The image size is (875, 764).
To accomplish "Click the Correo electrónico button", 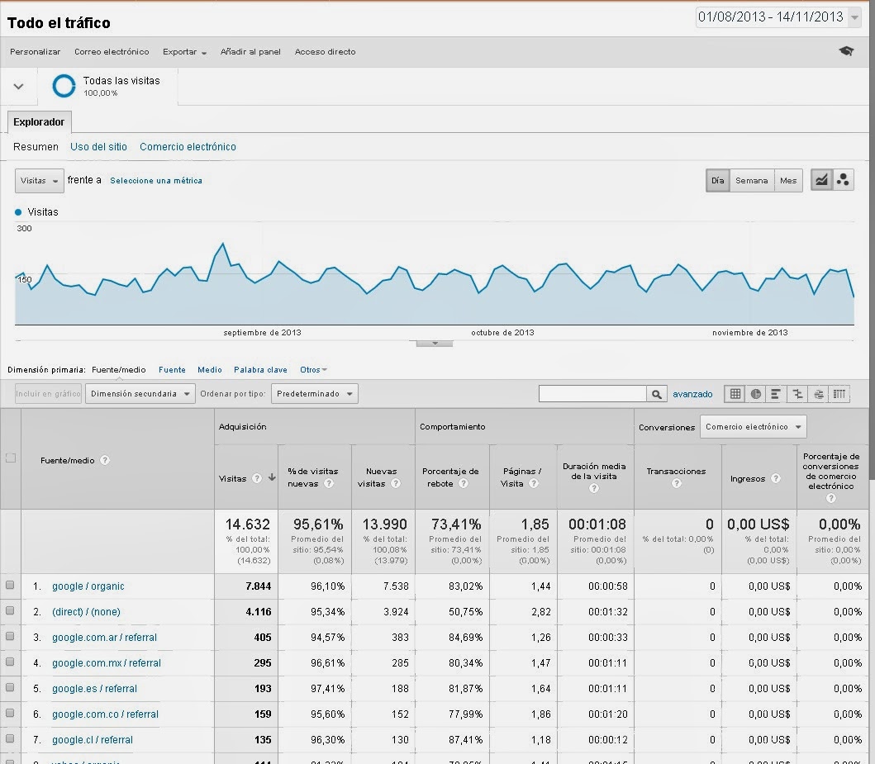I will (x=112, y=52).
